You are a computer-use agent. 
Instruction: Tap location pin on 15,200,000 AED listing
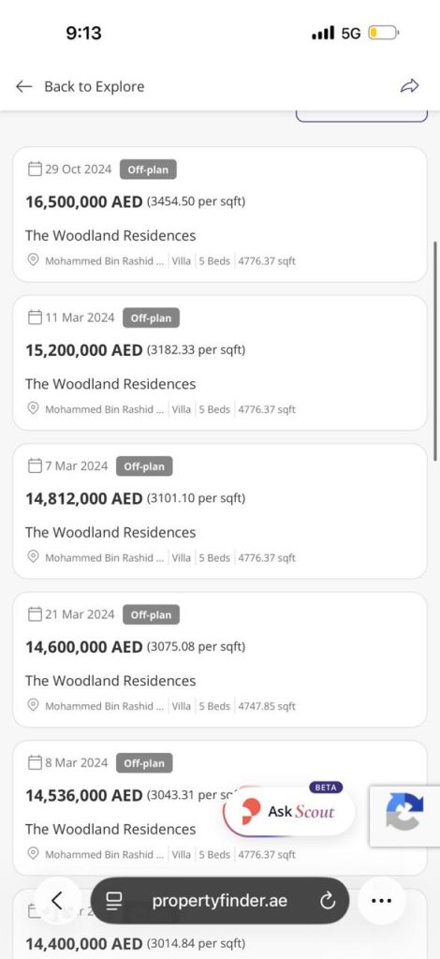(x=34, y=408)
